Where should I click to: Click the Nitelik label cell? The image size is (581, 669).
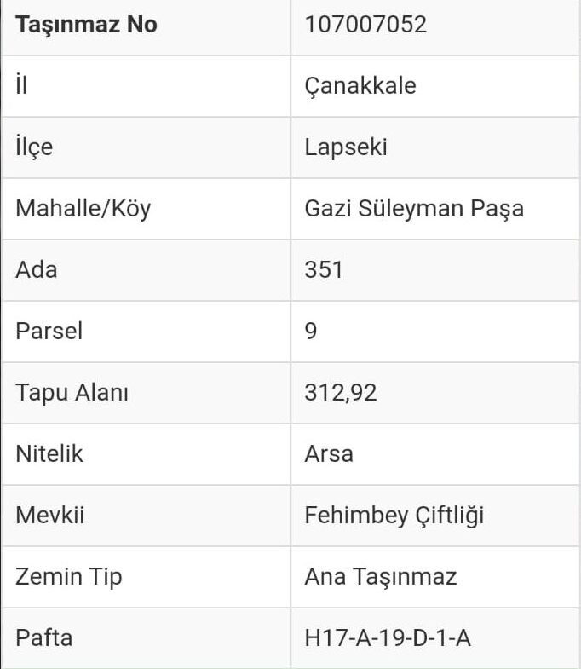point(49,453)
